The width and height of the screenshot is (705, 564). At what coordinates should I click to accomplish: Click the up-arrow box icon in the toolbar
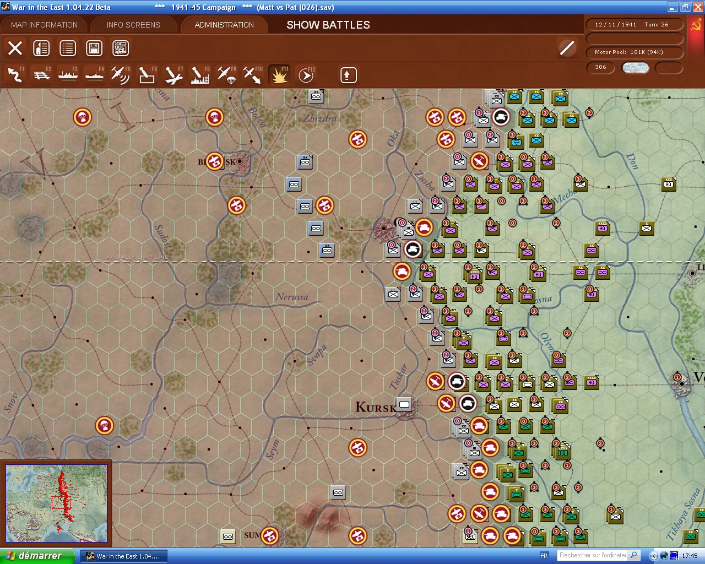pyautogui.click(x=348, y=75)
